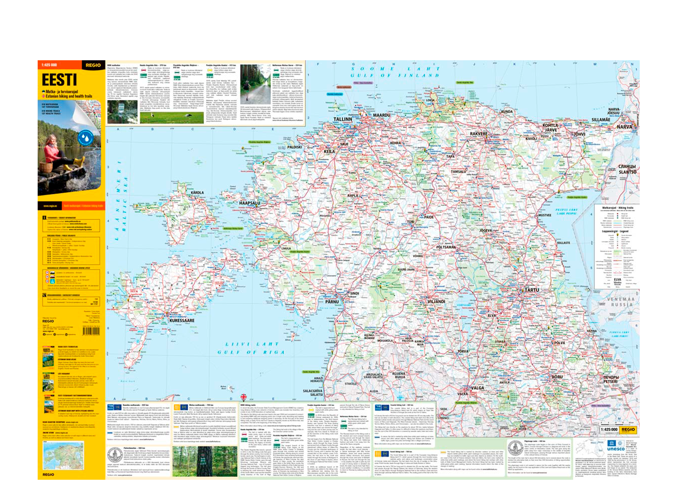
Task: Click the RAKVERE label
Action: (479, 133)
